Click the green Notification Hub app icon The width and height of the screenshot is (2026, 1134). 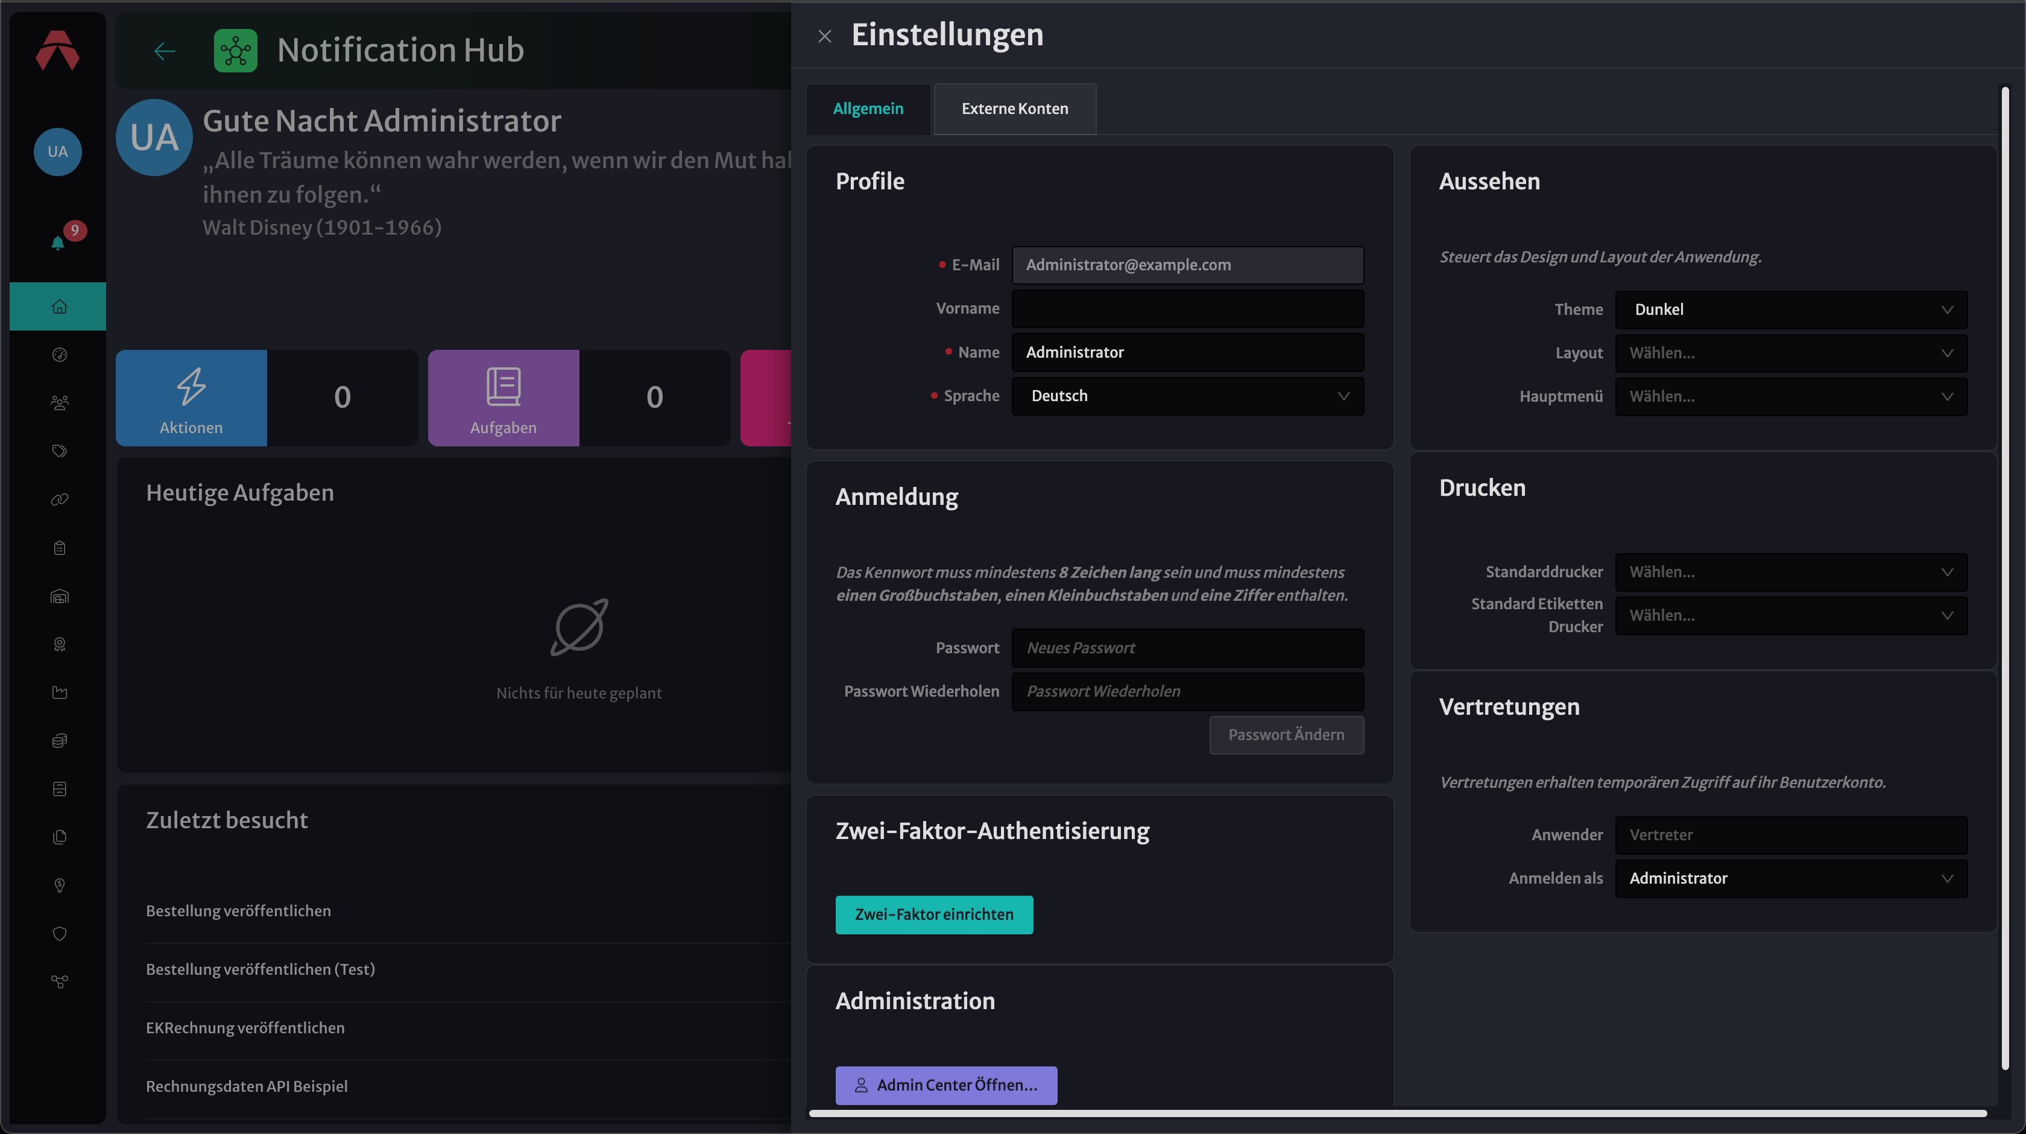pyautogui.click(x=235, y=51)
